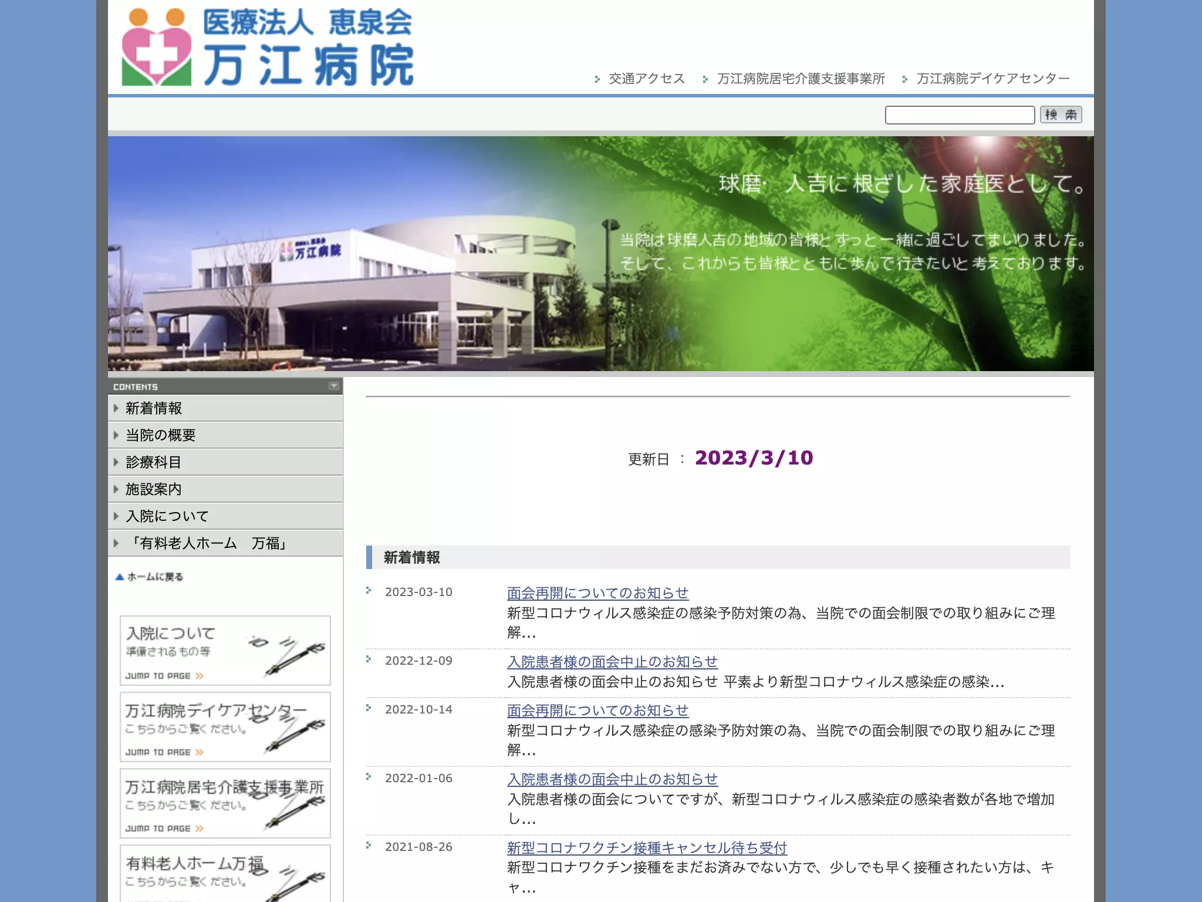This screenshot has width=1202, height=902.
Task: Click the 検索 search button
Action: [1061, 115]
